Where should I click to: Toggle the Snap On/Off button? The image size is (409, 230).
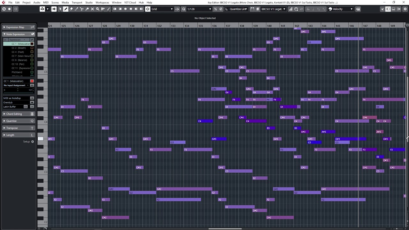[148, 9]
